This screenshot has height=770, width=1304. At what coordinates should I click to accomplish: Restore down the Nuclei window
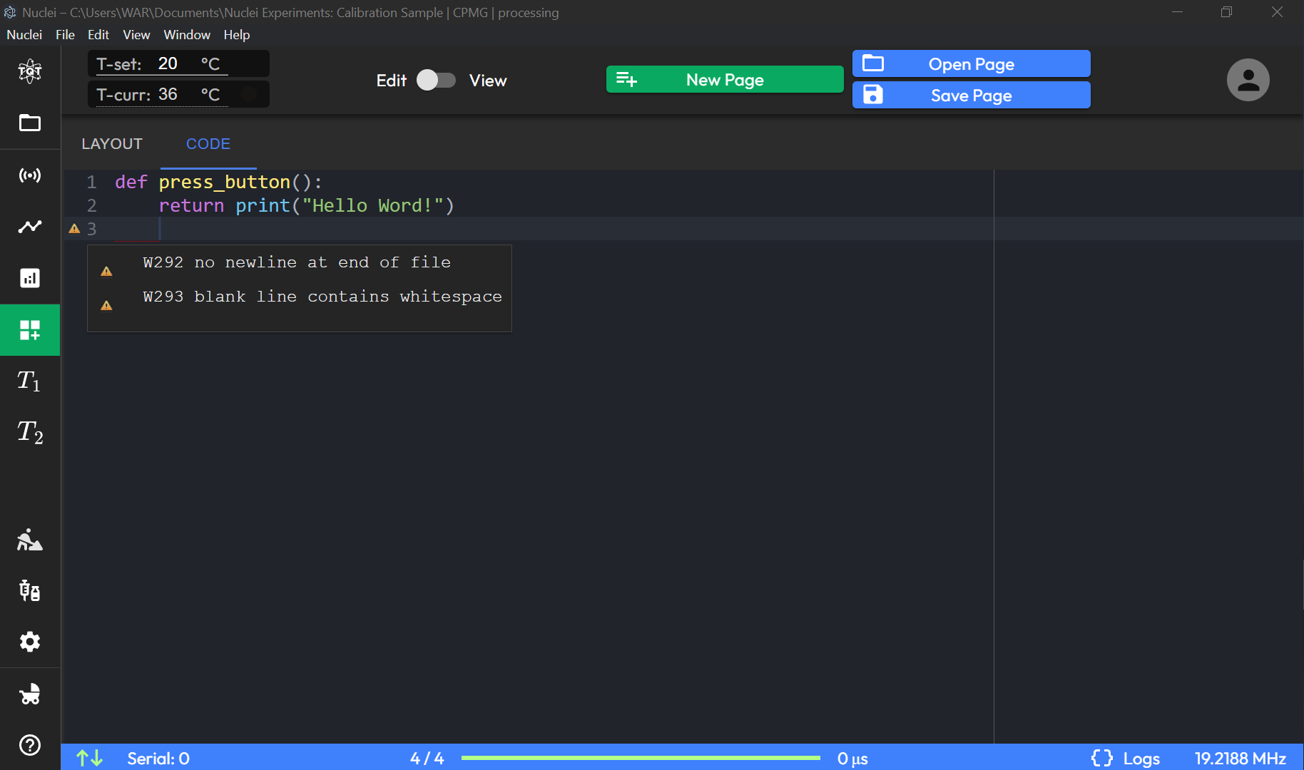click(x=1226, y=12)
